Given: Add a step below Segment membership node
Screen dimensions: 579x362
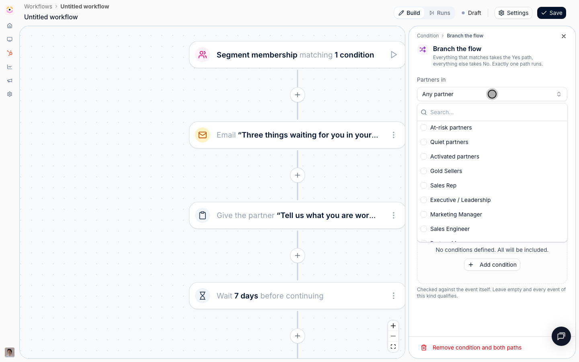Looking at the screenshot, I should tap(298, 95).
